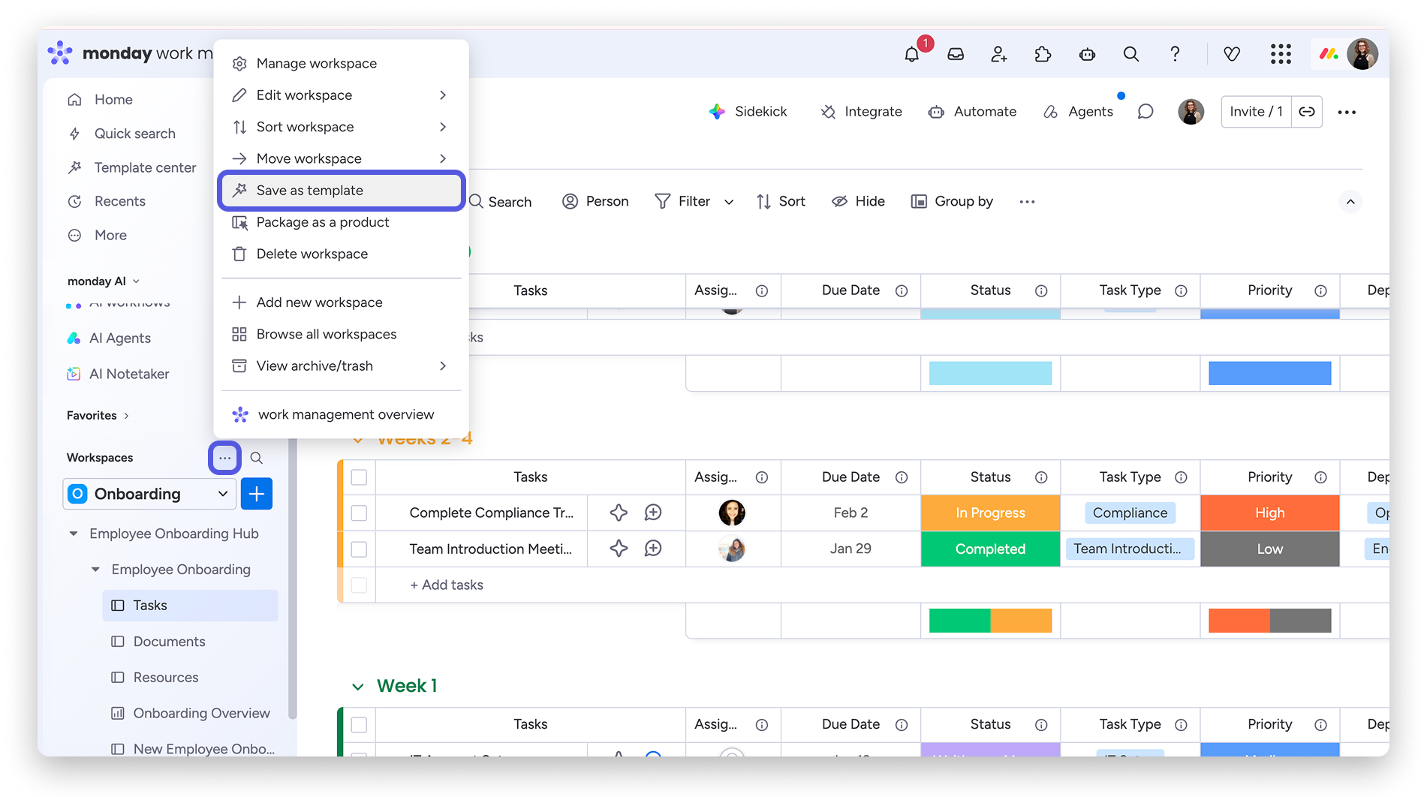Select Delete workspace in the menu

pyautogui.click(x=312, y=254)
